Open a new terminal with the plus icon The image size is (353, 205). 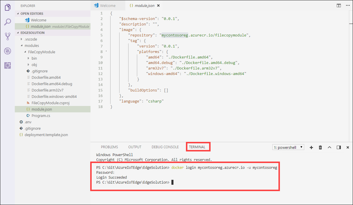[311, 147]
